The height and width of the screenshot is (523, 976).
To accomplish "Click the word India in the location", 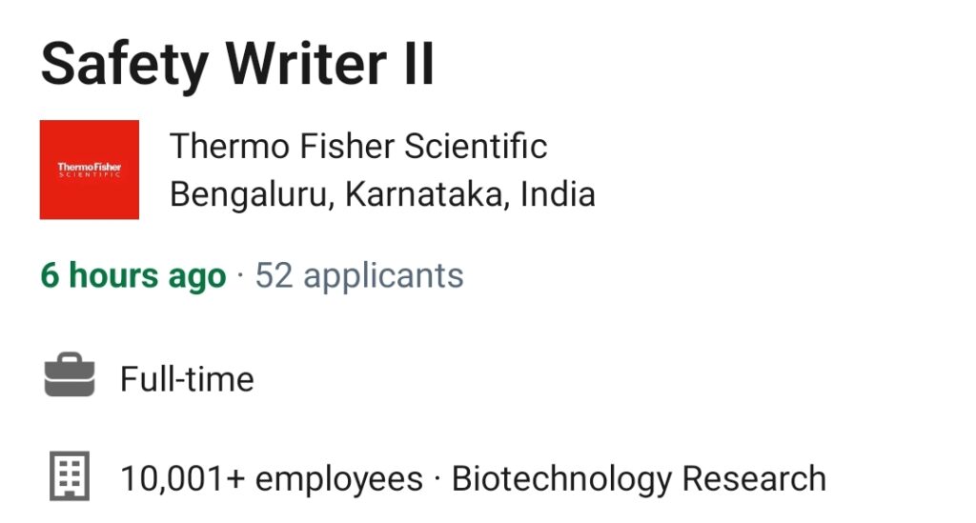I will (x=559, y=194).
